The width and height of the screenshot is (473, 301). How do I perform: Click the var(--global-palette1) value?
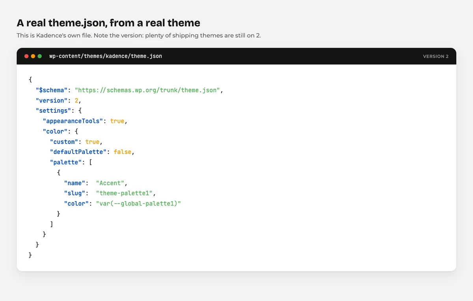pyautogui.click(x=138, y=204)
